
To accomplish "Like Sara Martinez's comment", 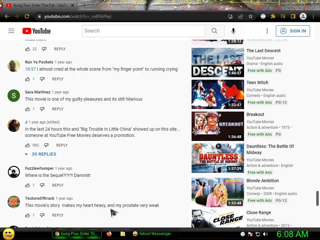I will (27, 109).
